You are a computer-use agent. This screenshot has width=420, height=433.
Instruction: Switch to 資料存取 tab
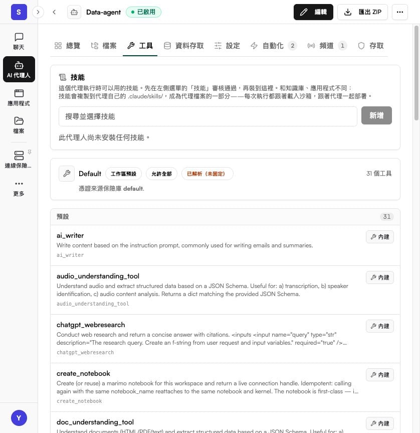(183, 46)
